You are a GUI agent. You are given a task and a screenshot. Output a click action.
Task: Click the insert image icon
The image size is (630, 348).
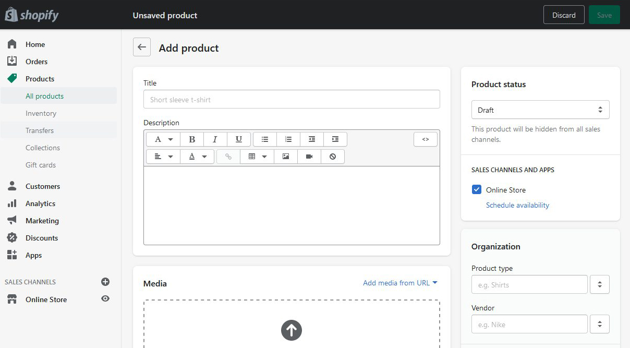tap(286, 157)
